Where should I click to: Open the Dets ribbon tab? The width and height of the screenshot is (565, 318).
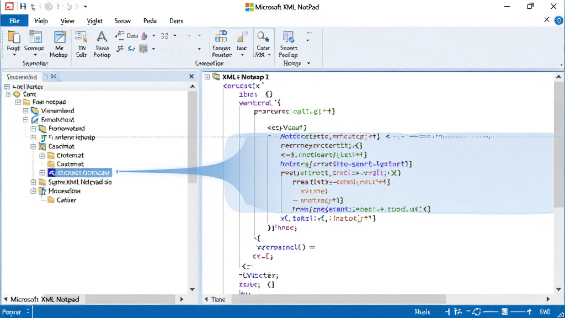point(176,21)
